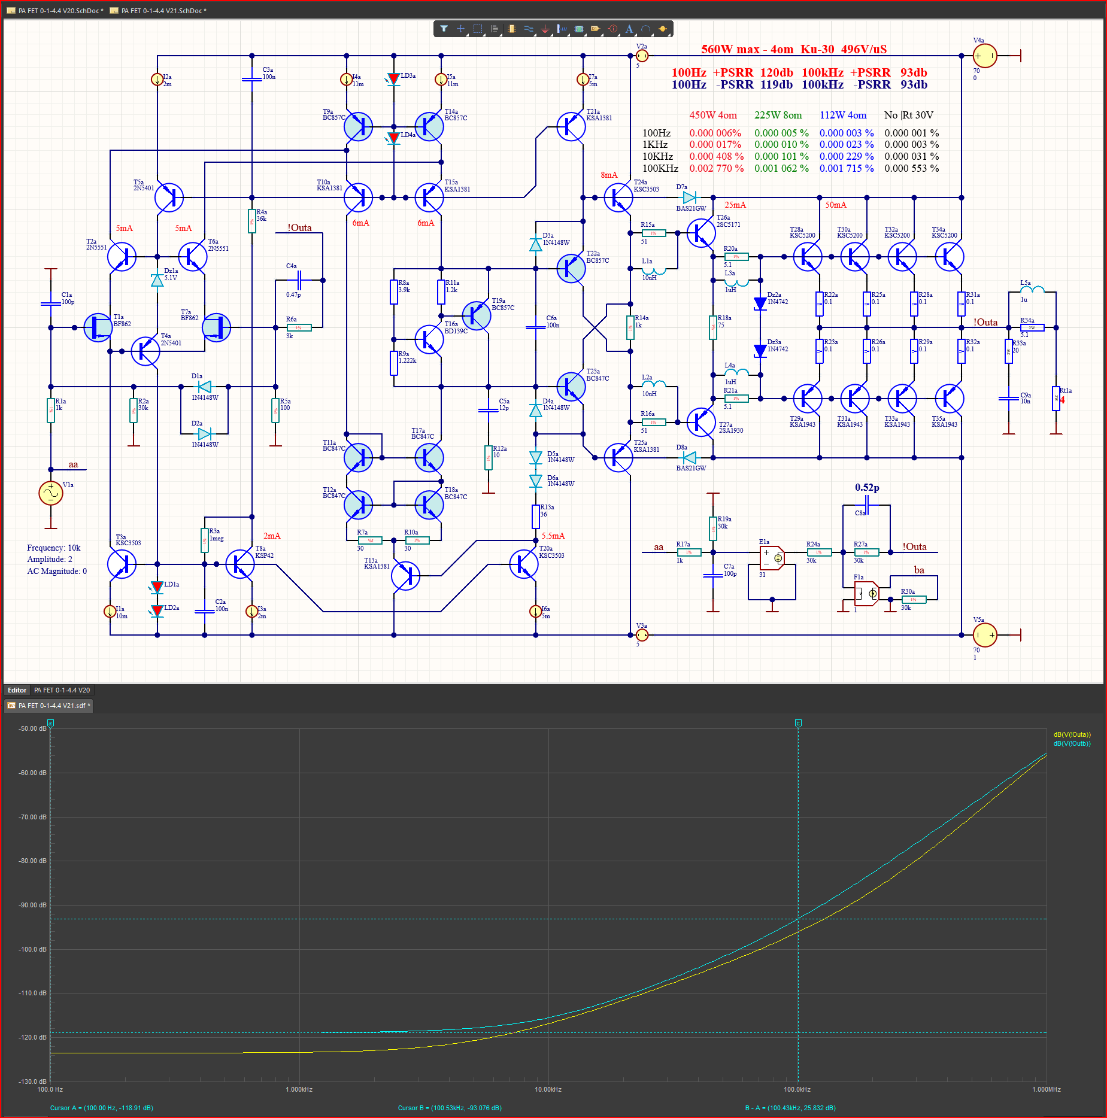Click the '-90.00 dB' axis label

coord(32,905)
